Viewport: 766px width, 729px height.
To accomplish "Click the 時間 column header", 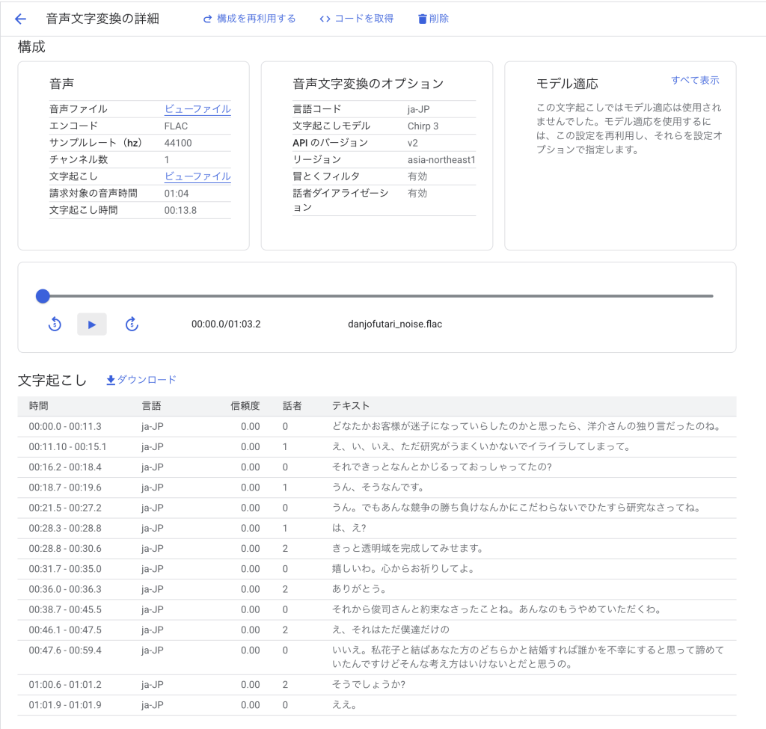I will click(x=39, y=406).
